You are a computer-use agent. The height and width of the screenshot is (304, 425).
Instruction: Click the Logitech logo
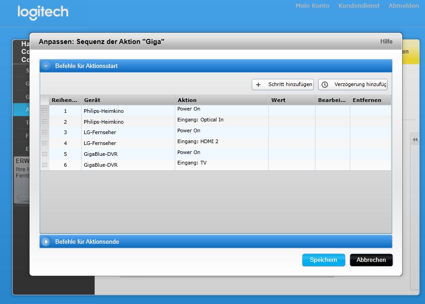tap(43, 12)
